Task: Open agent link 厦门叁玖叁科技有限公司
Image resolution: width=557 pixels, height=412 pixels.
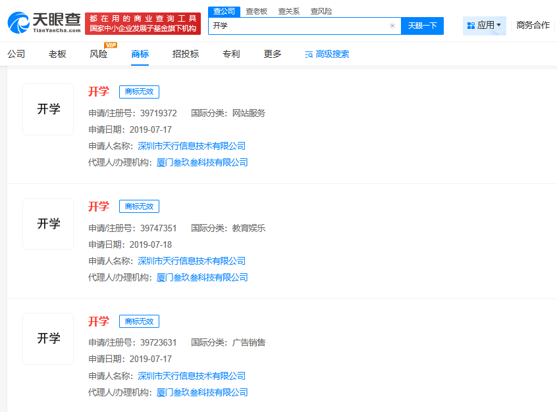Action: click(202, 162)
